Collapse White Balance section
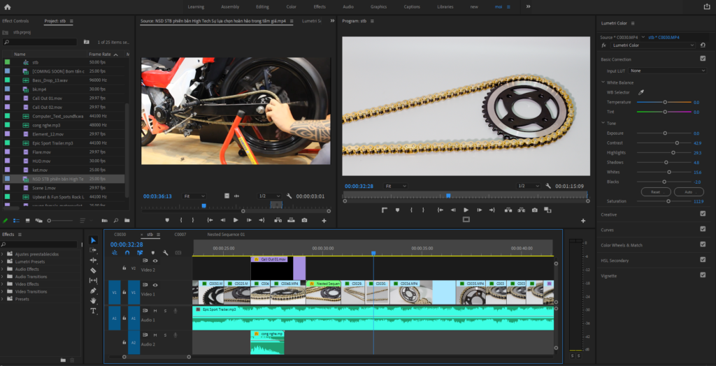 pyautogui.click(x=603, y=82)
